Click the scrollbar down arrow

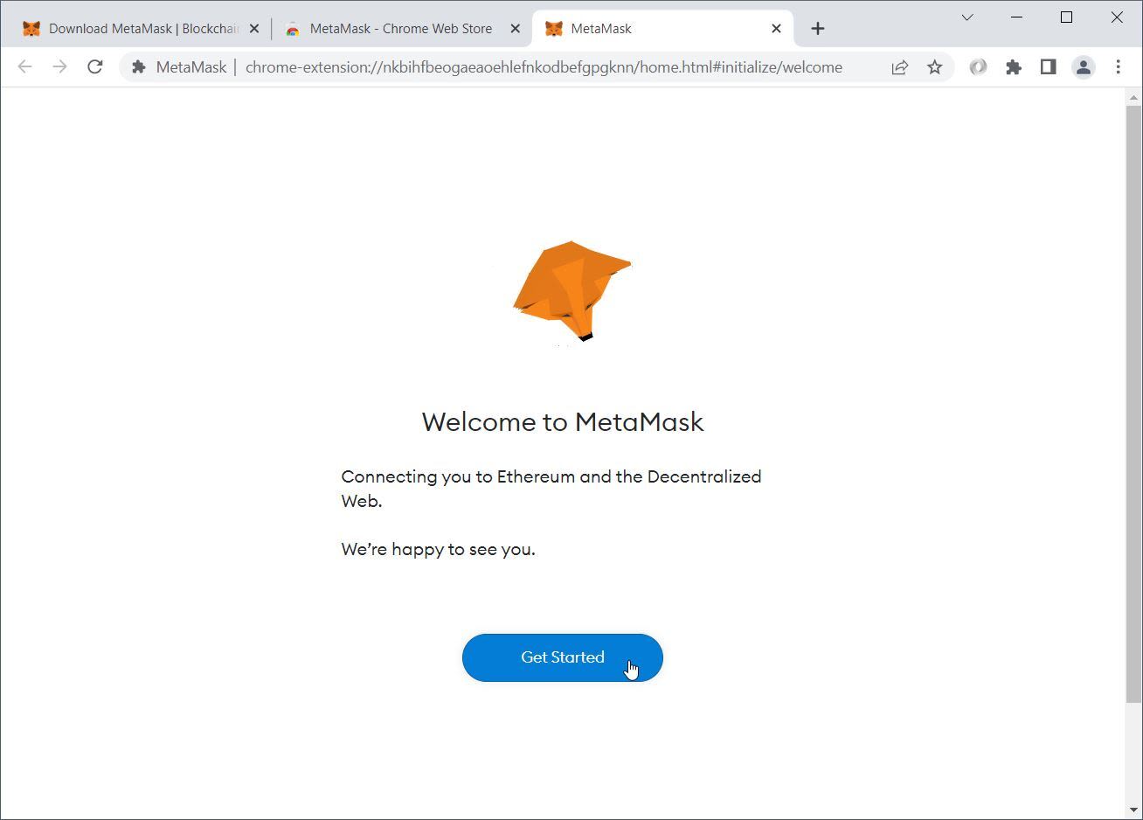(1133, 810)
